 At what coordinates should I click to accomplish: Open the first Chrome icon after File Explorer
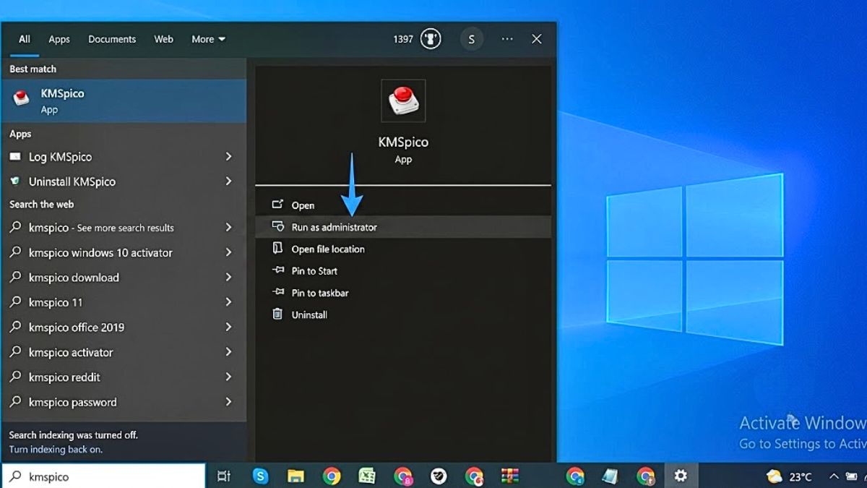(x=332, y=476)
